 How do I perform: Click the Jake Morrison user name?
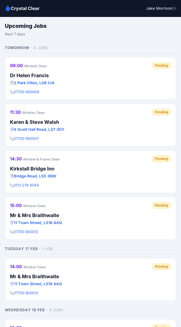coord(159,8)
